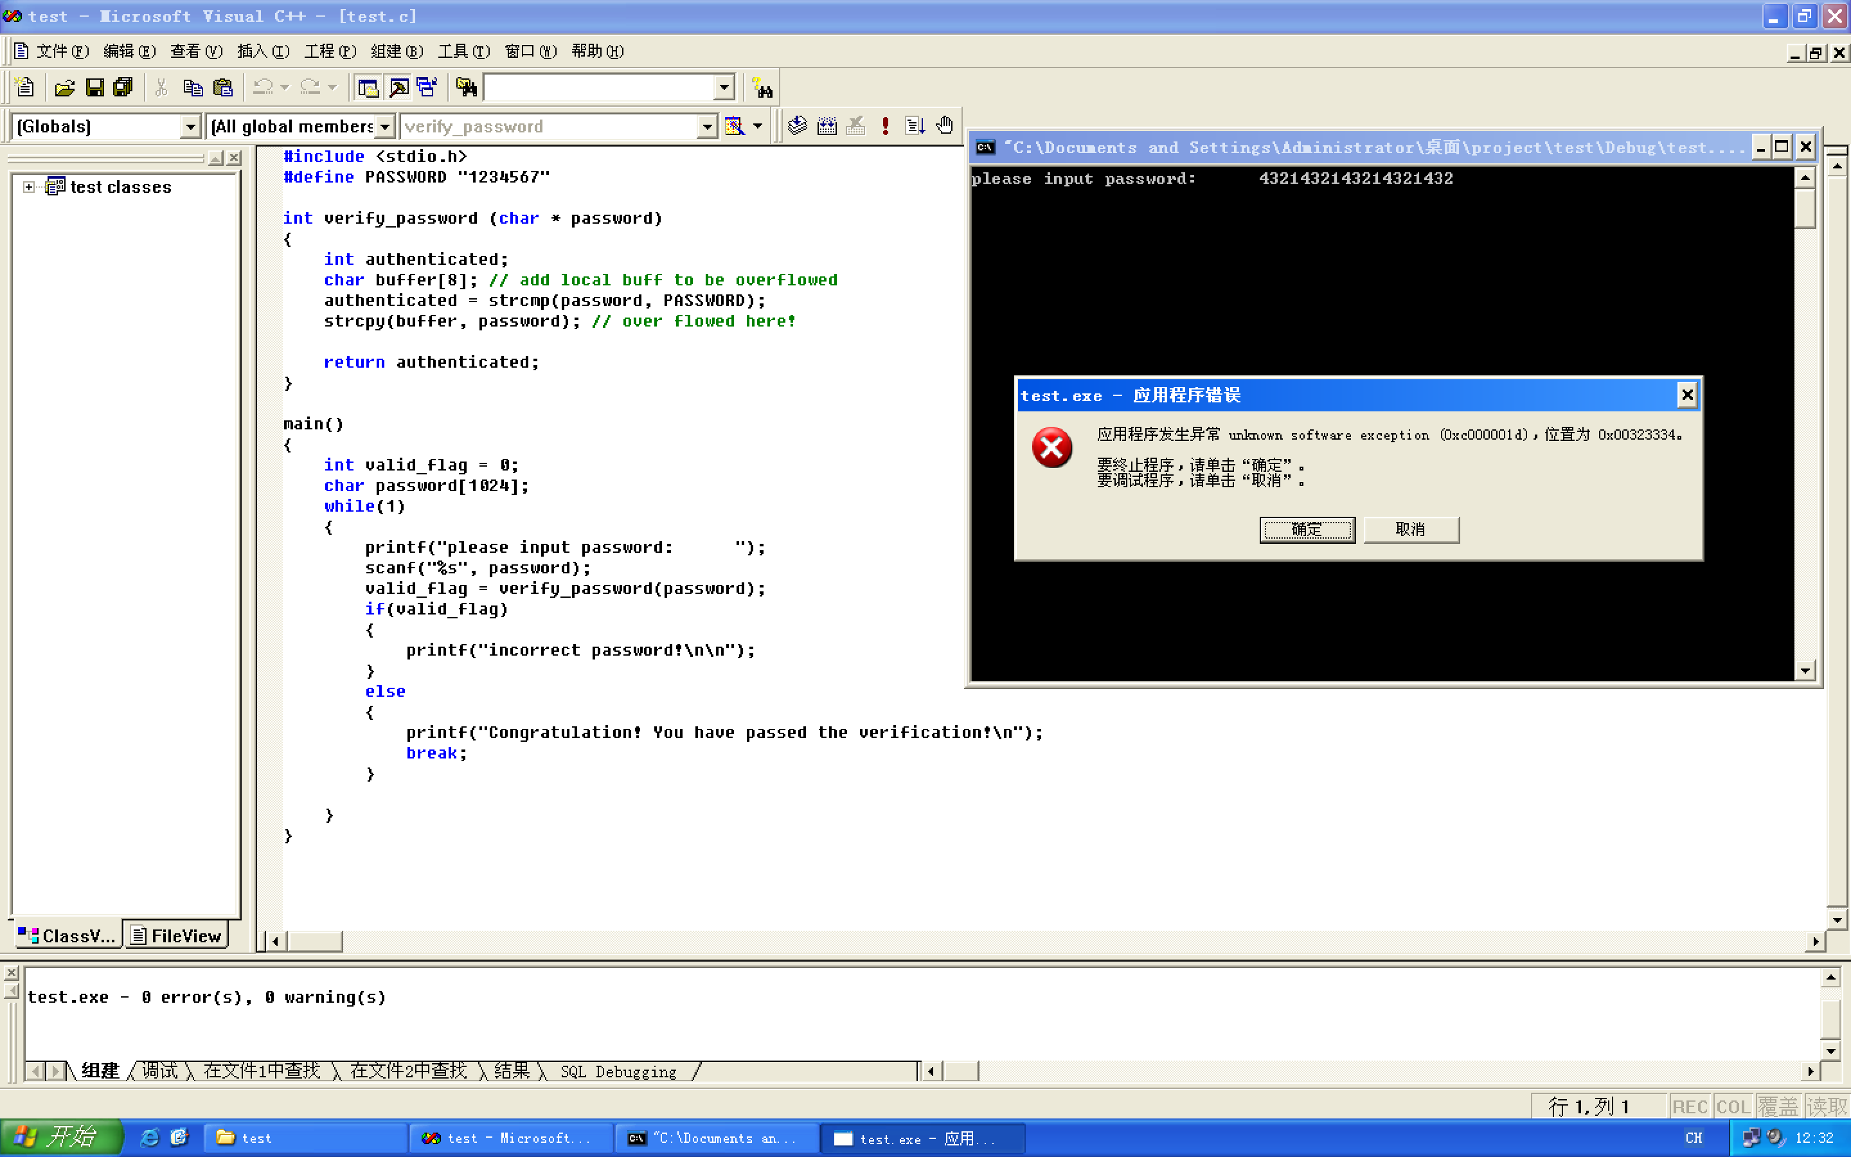Click the Go debug icon
The height and width of the screenshot is (1157, 1851).
click(915, 125)
